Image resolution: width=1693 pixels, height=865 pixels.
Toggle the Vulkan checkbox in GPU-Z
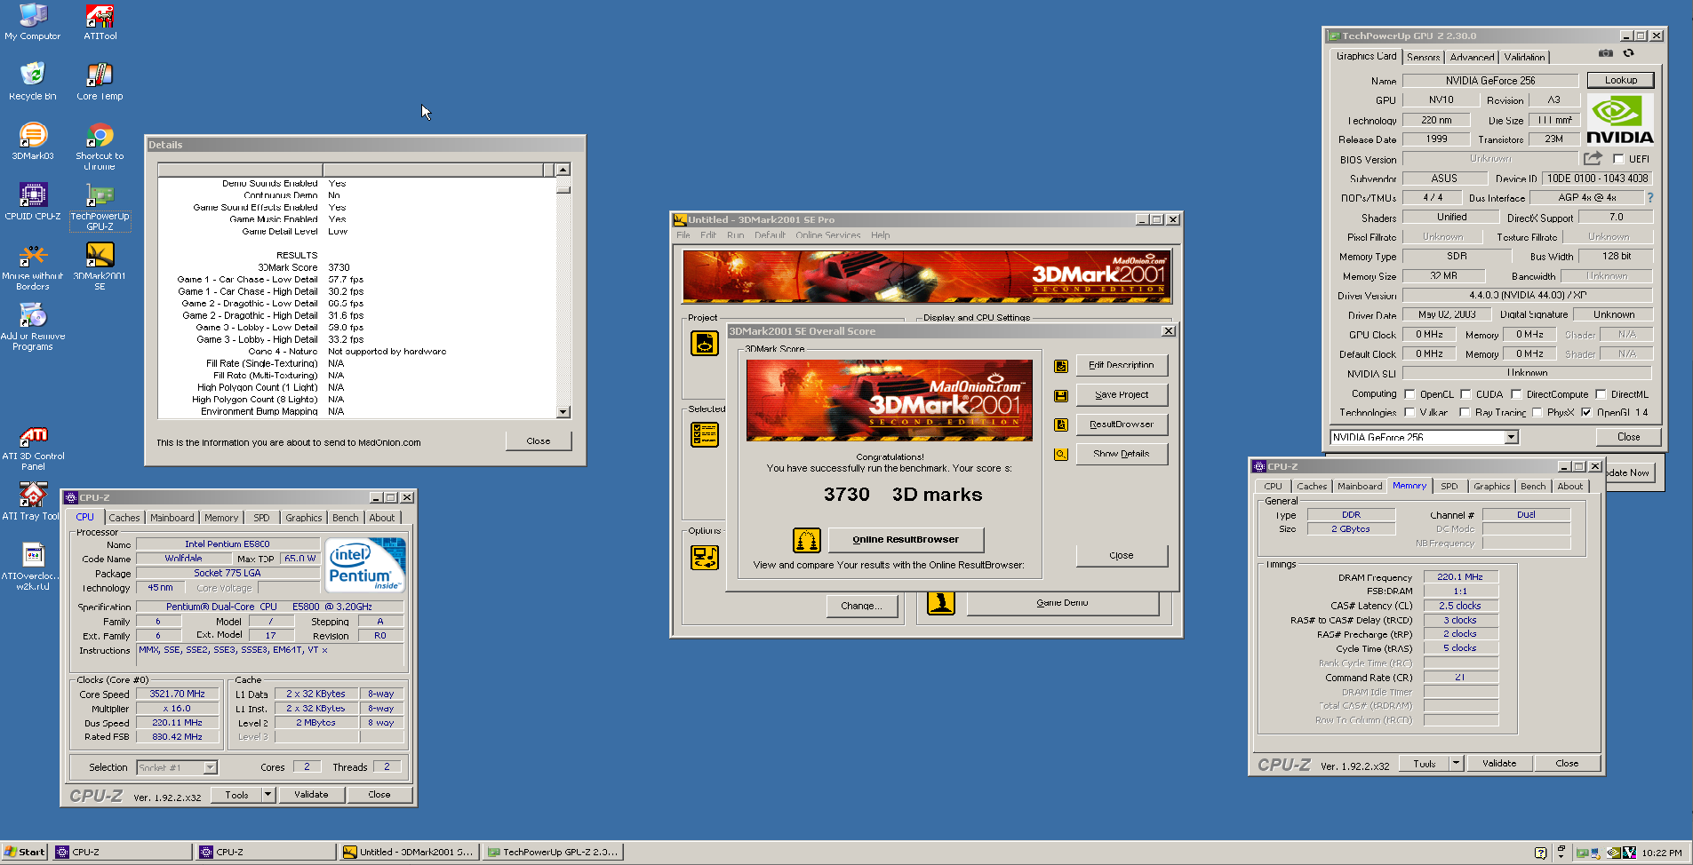(1410, 412)
